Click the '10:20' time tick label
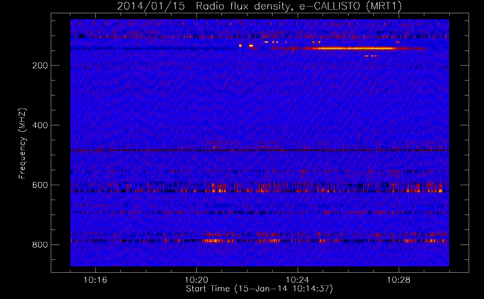The width and height of the screenshot is (484, 299). (196, 280)
